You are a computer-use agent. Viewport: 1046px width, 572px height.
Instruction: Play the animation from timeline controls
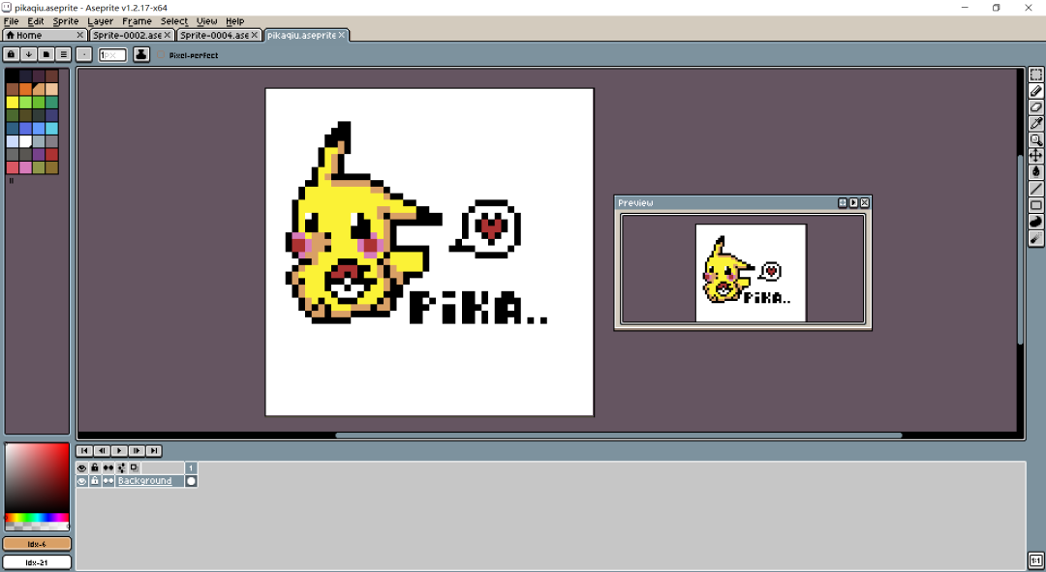119,451
